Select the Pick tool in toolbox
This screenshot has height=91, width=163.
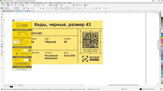2,11
